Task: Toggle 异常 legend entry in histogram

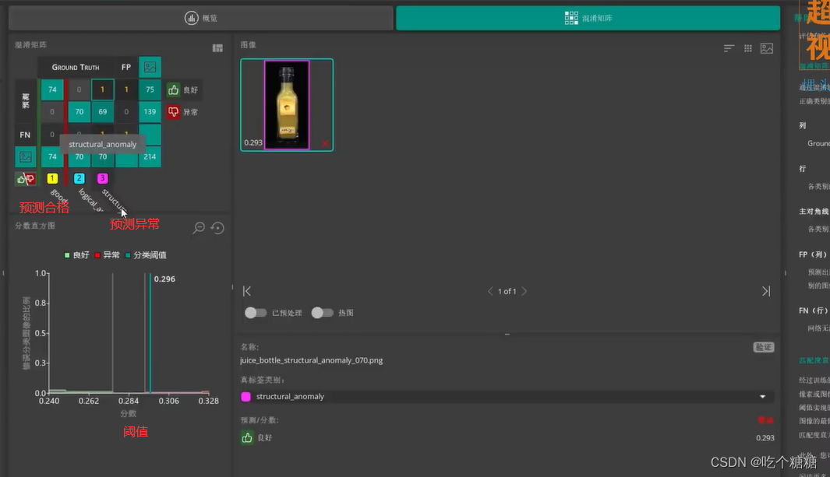Action: click(x=108, y=255)
